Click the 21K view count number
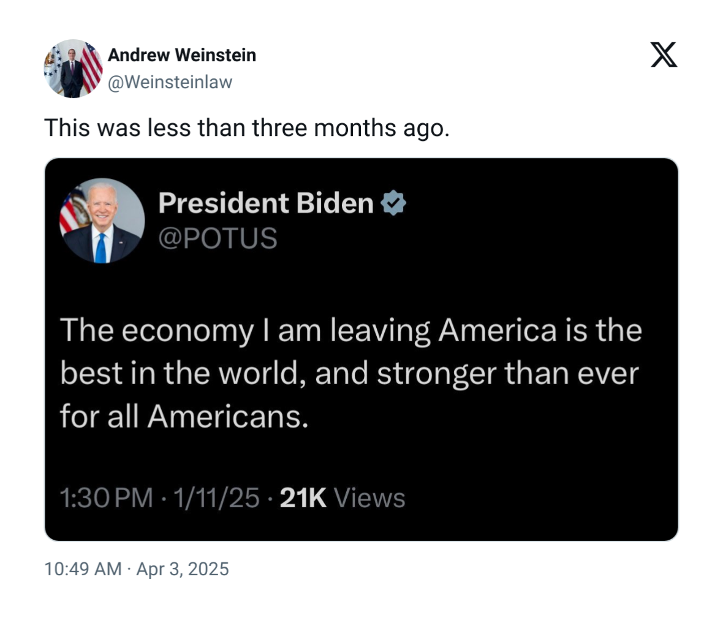This screenshot has height=620, width=723. 303,498
